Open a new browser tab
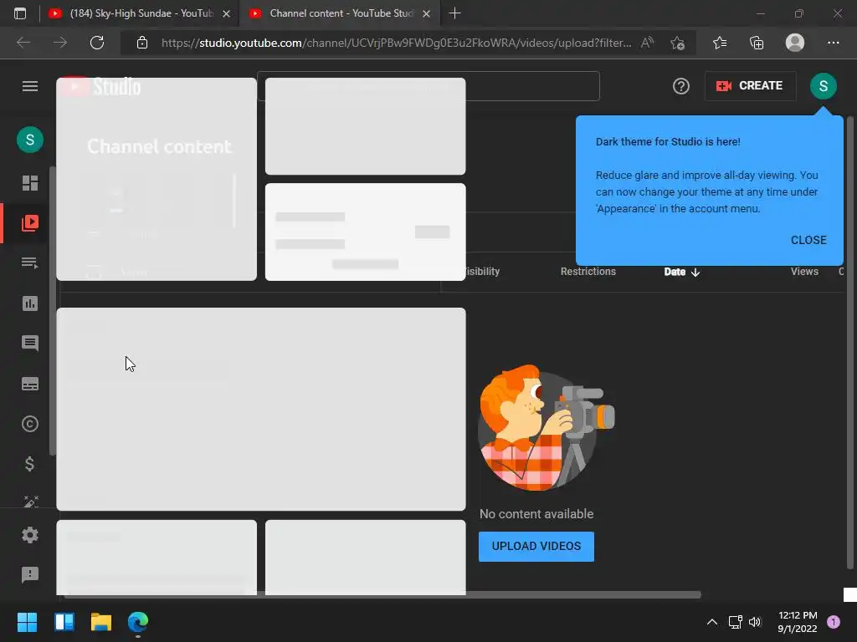The height and width of the screenshot is (642, 857). (454, 13)
